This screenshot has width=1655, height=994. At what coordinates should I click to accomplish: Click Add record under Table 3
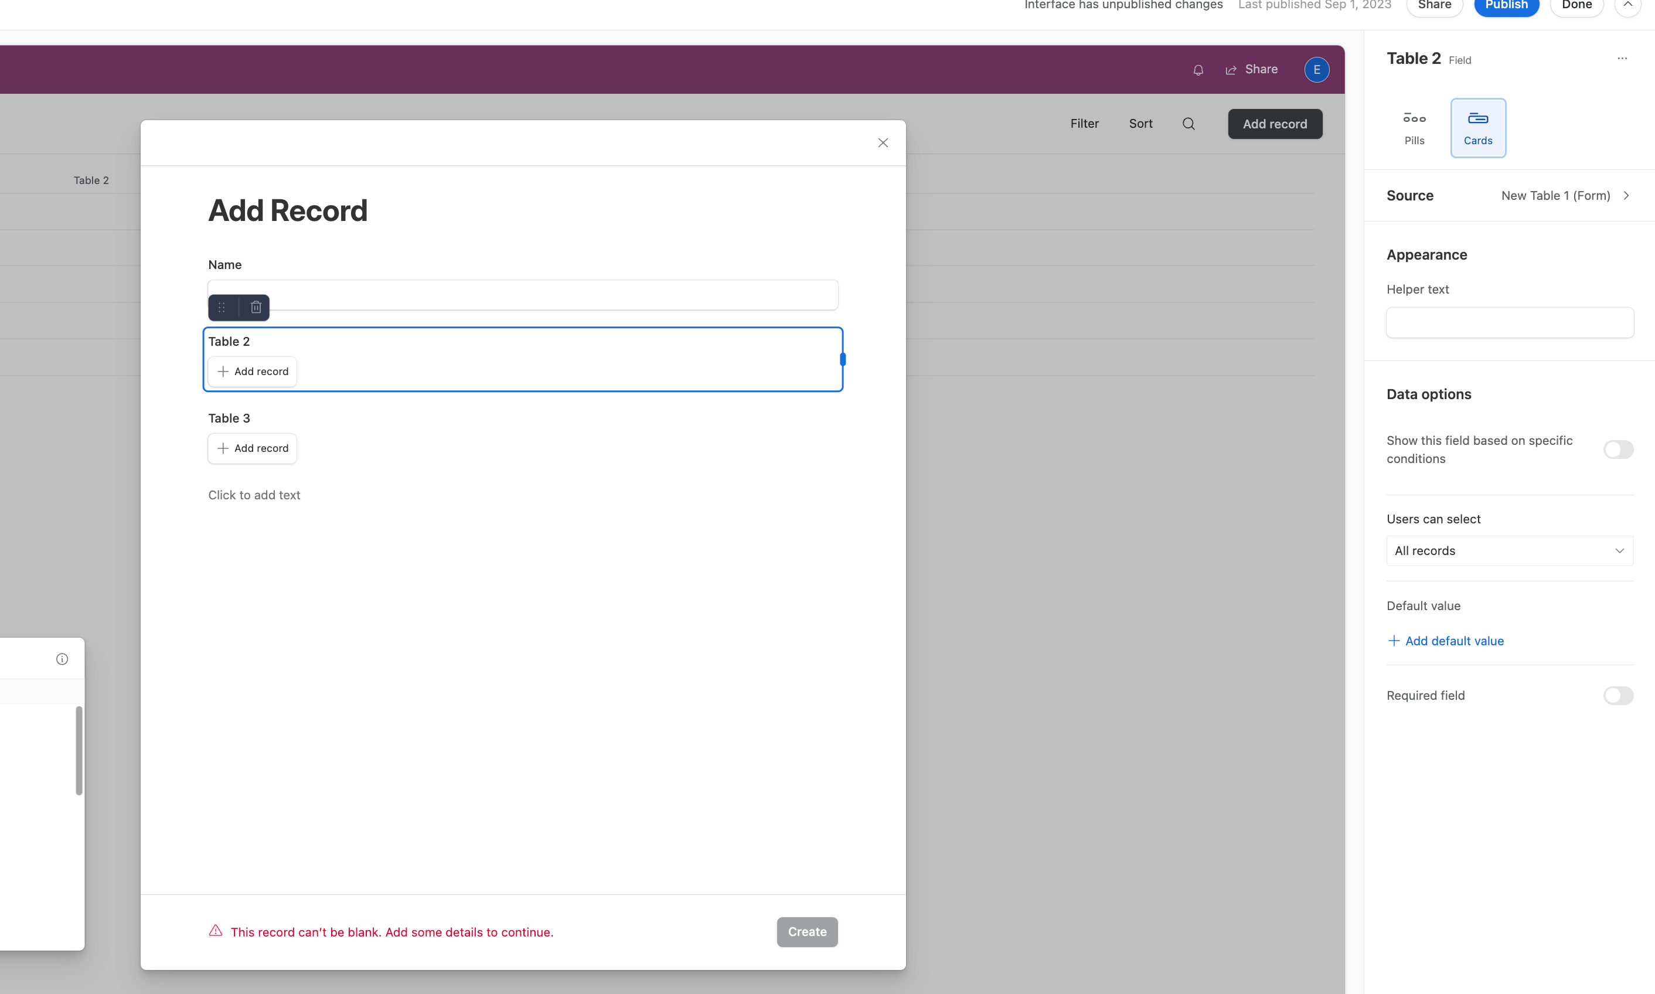coord(253,449)
